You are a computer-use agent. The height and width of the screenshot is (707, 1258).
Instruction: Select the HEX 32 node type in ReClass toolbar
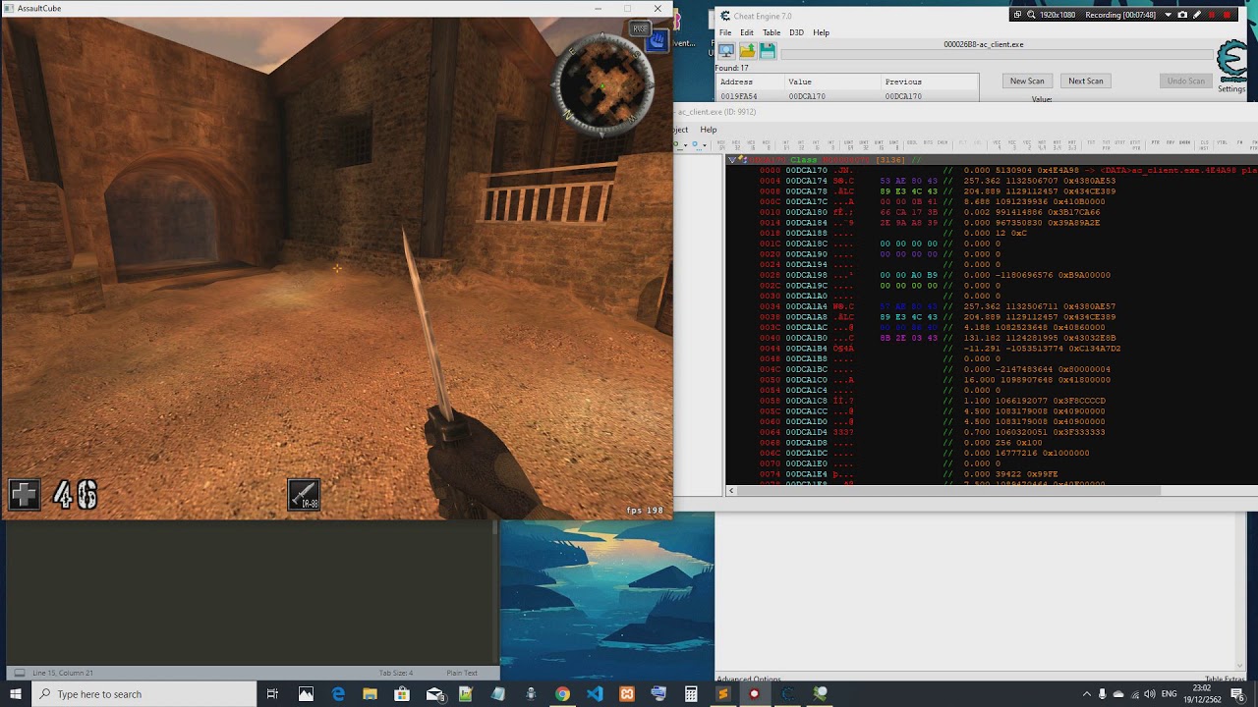[737, 144]
